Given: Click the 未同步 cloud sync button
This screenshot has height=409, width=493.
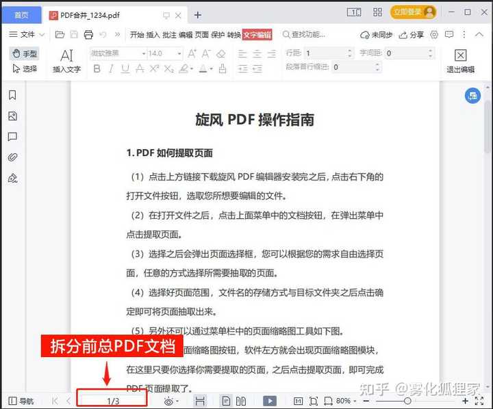Looking at the screenshot, I should point(377,35).
